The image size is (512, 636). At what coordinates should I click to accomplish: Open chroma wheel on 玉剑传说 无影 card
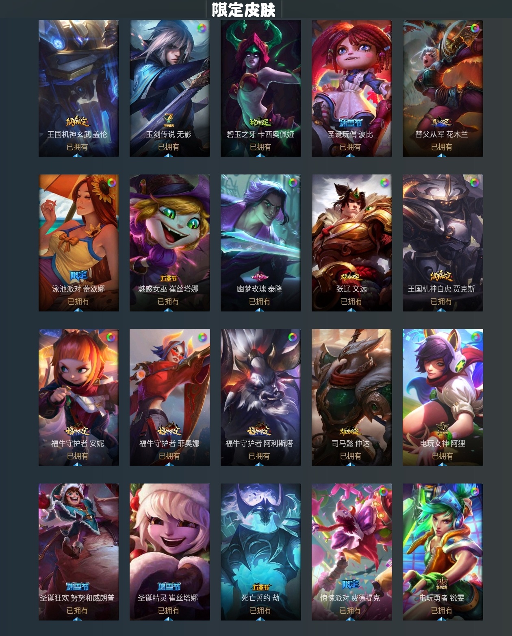click(x=202, y=28)
